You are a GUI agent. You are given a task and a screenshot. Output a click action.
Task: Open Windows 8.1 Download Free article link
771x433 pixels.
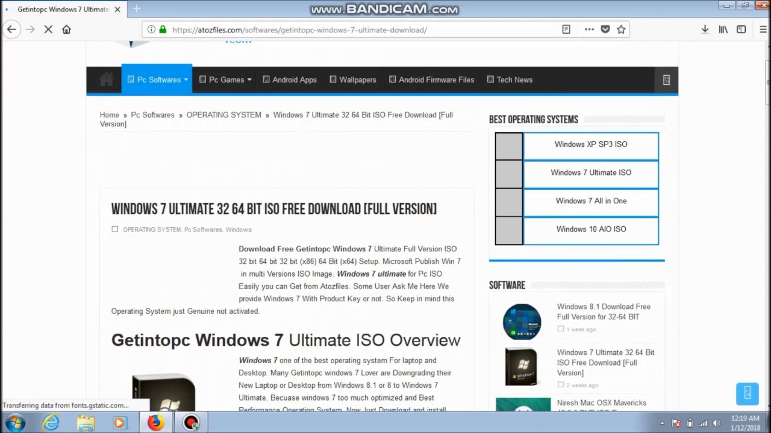click(x=604, y=312)
